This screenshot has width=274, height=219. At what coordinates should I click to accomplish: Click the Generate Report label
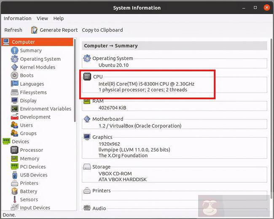(x=59, y=30)
